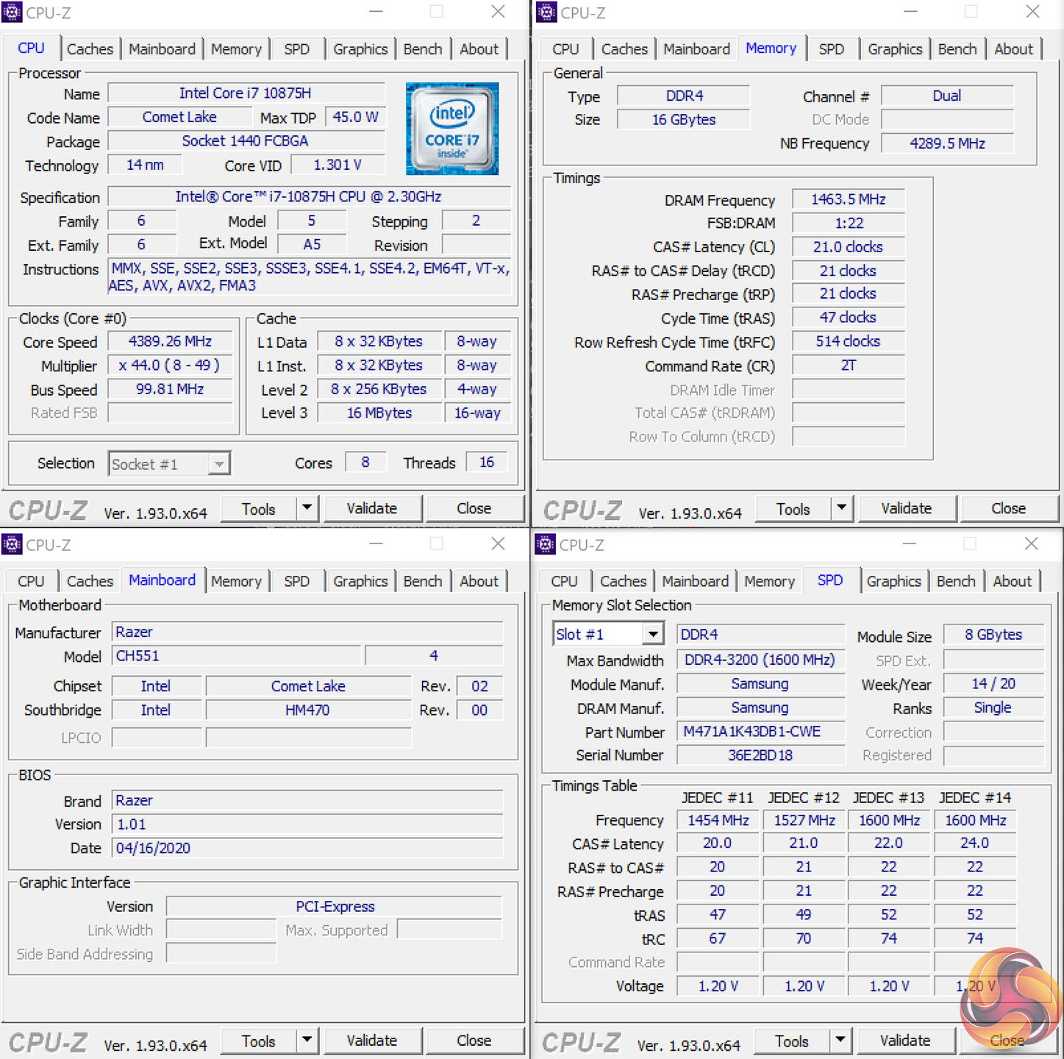1064x1059 pixels.
Task: Click the JEDEC #11 frequency "1454 MHz"
Action: pyautogui.click(x=718, y=820)
